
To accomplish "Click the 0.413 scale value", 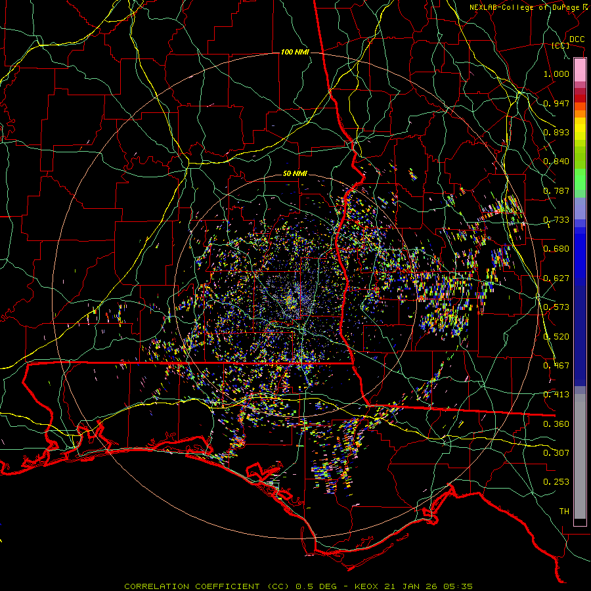I will 556,395.
